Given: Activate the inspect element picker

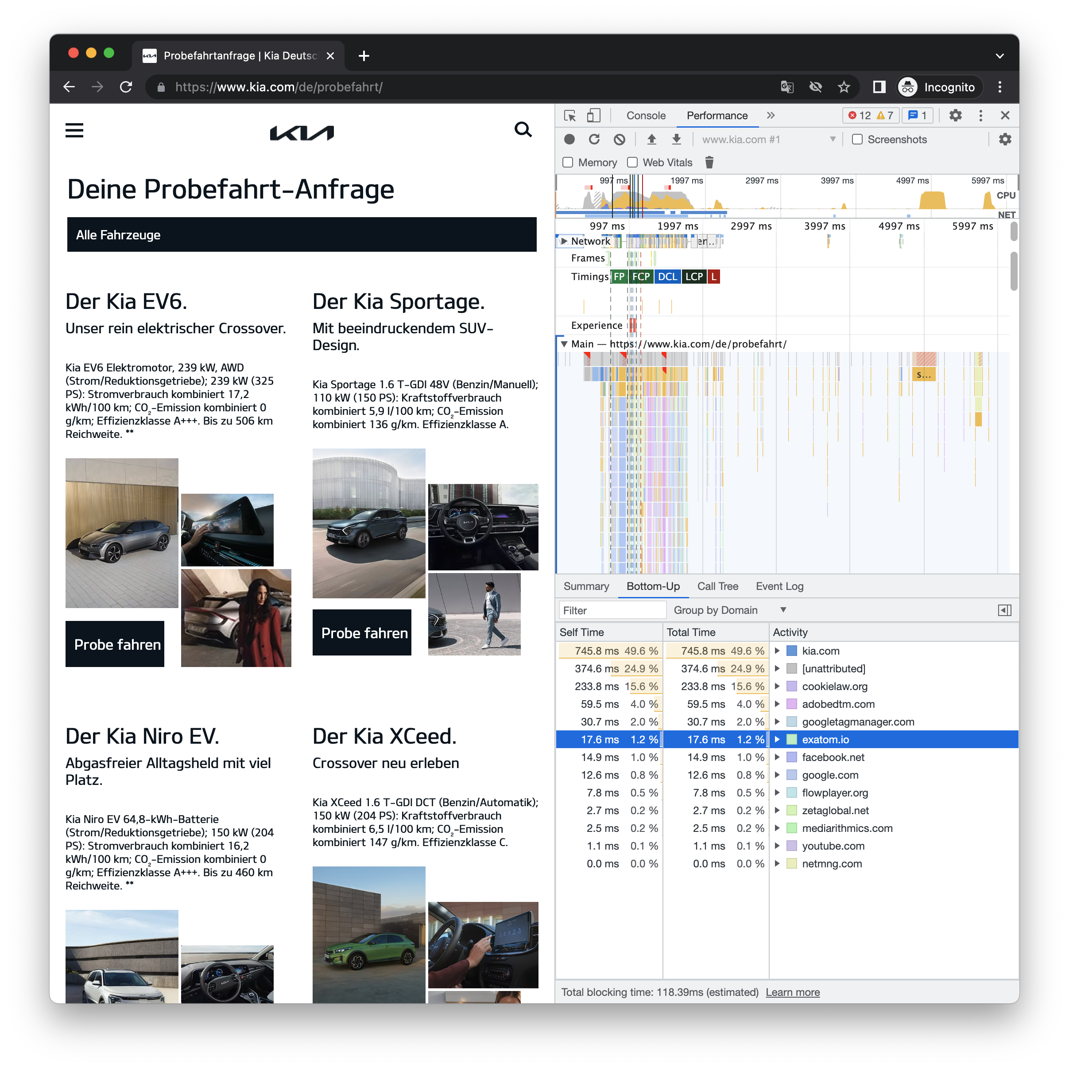Looking at the screenshot, I should [570, 116].
